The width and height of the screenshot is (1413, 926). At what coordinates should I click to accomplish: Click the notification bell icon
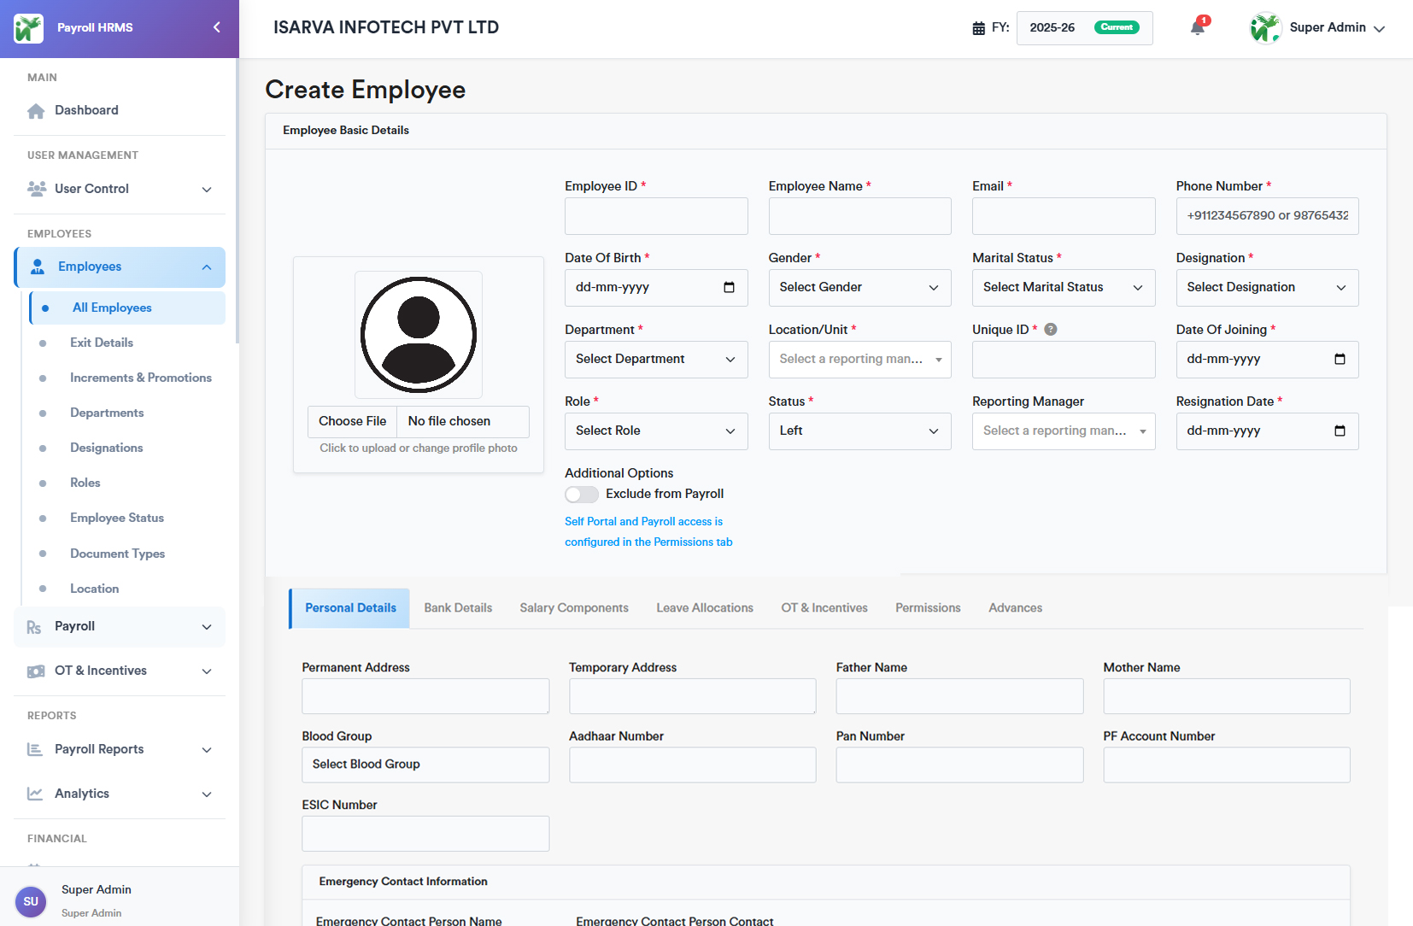click(1197, 28)
